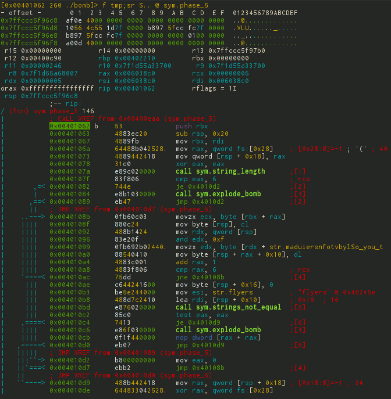The height and width of the screenshot is (399, 391).
Task: Select 'add rax, 1' instruction
Action: click(195, 262)
